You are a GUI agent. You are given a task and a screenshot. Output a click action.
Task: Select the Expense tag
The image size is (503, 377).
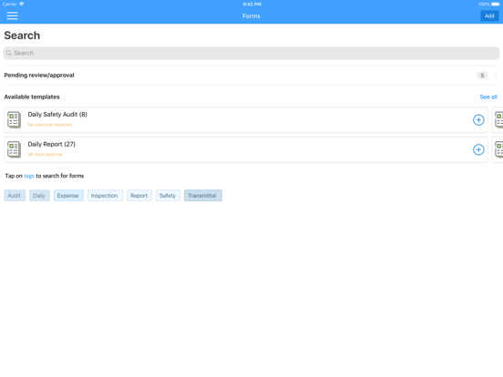(x=68, y=196)
